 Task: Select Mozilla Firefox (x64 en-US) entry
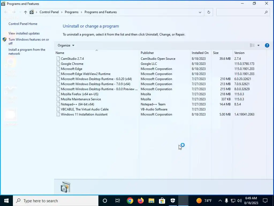pos(79,94)
